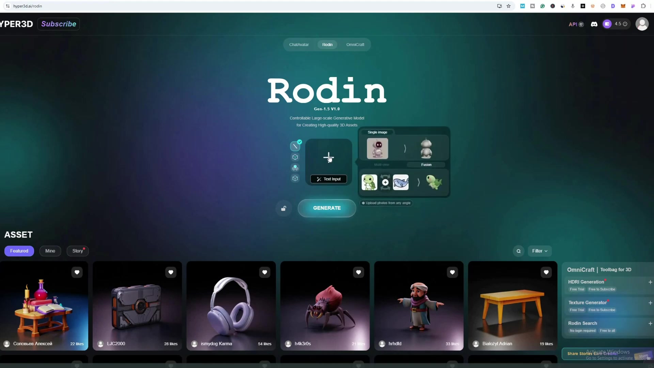Switch to the 3D cube mesh input mode
This screenshot has width=654, height=368.
pos(295,157)
